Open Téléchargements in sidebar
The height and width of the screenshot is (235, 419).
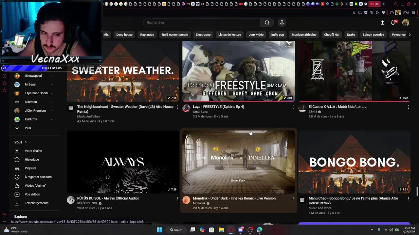[x=36, y=203]
